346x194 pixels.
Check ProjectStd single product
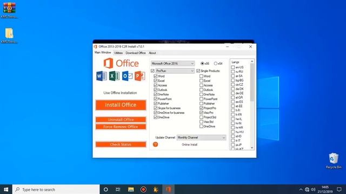click(201, 117)
